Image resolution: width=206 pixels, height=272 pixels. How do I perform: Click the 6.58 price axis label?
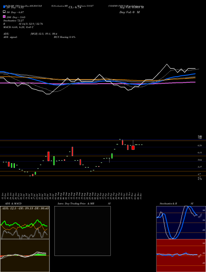click(199, 145)
